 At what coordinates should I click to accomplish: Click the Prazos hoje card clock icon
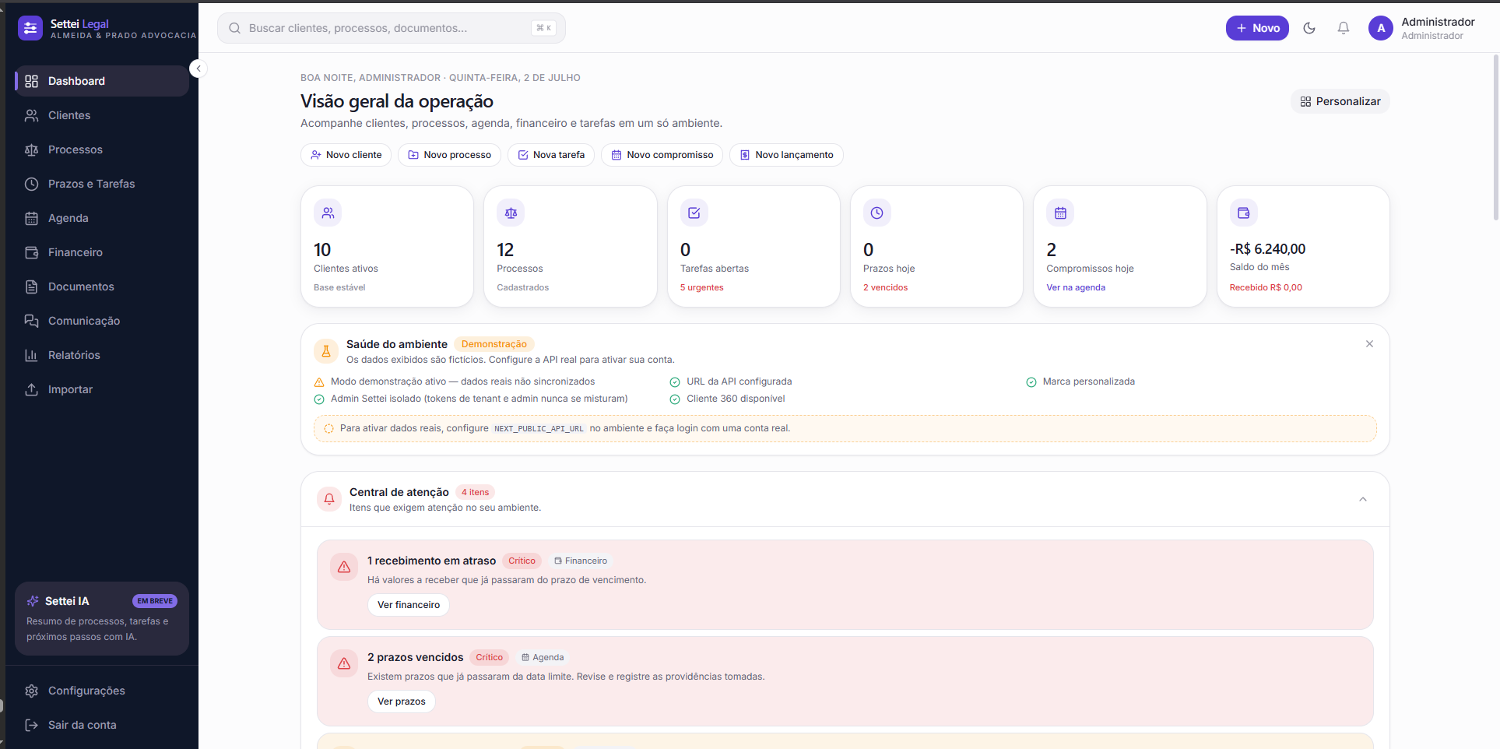coord(877,213)
